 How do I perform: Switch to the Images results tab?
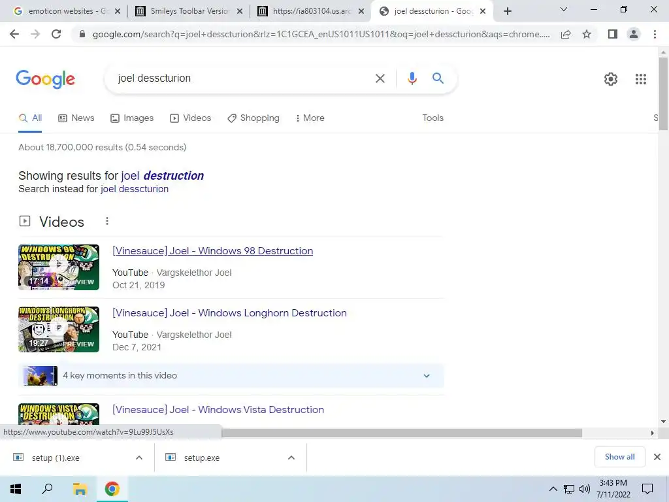(x=132, y=118)
